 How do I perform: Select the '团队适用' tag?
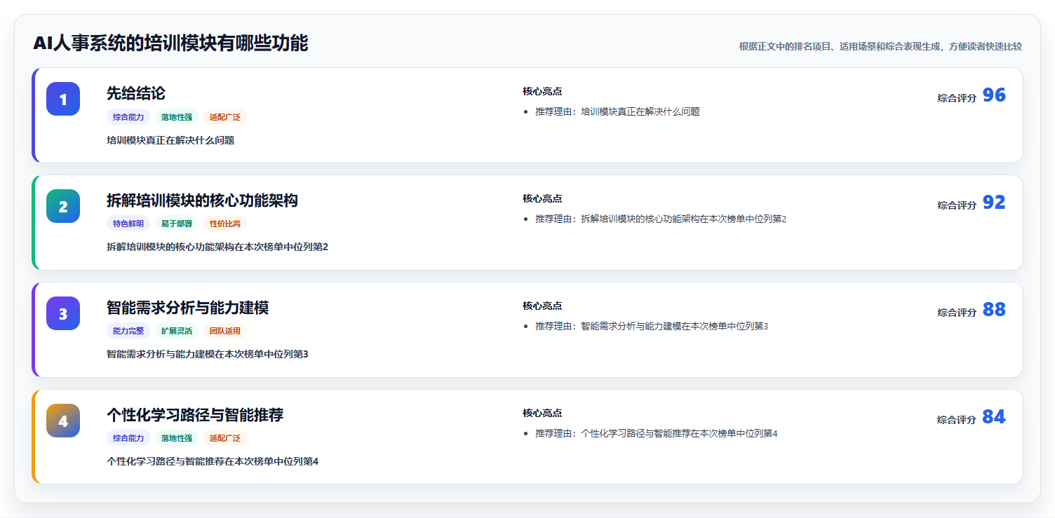click(225, 331)
